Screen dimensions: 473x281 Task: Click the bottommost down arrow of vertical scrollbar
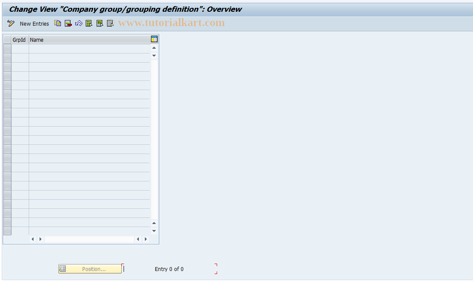[x=154, y=231]
